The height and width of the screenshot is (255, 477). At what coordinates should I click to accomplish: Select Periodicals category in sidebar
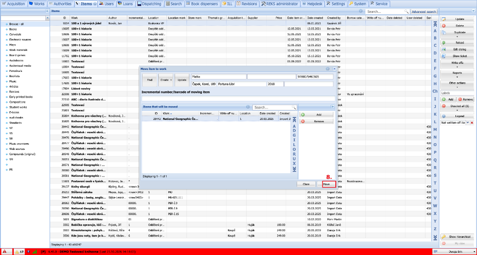click(16, 71)
